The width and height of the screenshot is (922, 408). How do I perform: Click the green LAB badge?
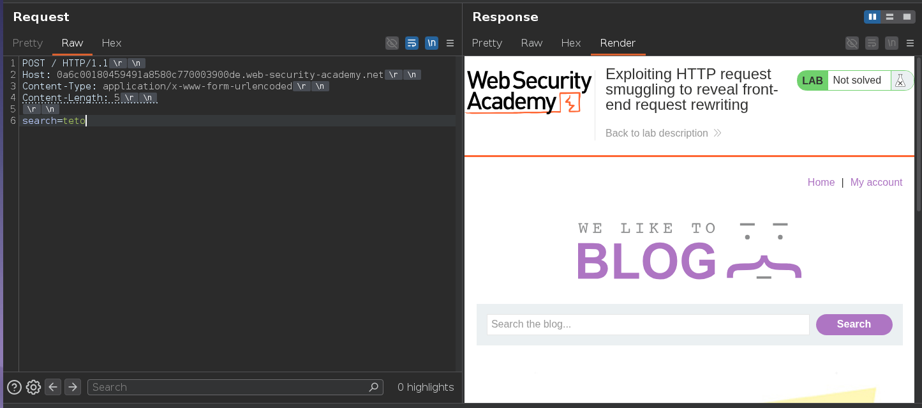812,80
